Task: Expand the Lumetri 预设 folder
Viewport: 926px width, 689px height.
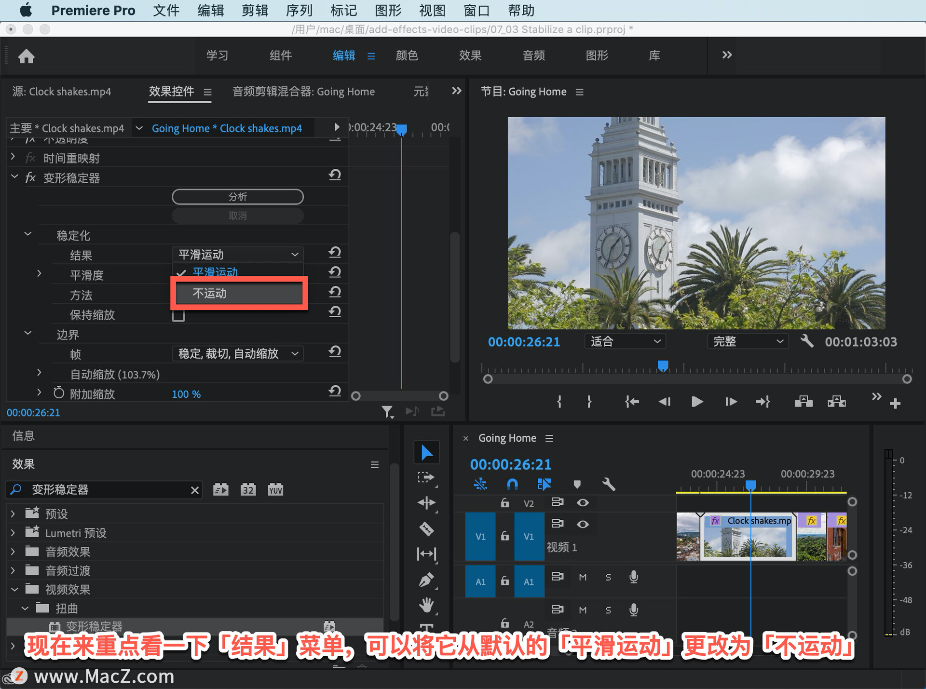Action: (13, 533)
